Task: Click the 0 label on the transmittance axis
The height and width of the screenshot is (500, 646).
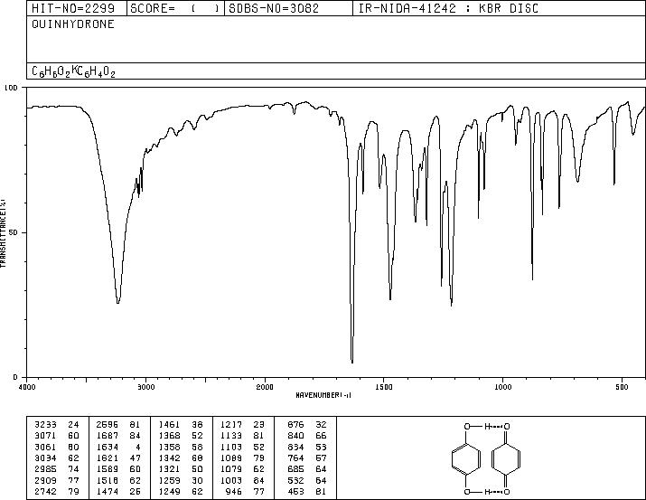Action: pyautogui.click(x=15, y=377)
